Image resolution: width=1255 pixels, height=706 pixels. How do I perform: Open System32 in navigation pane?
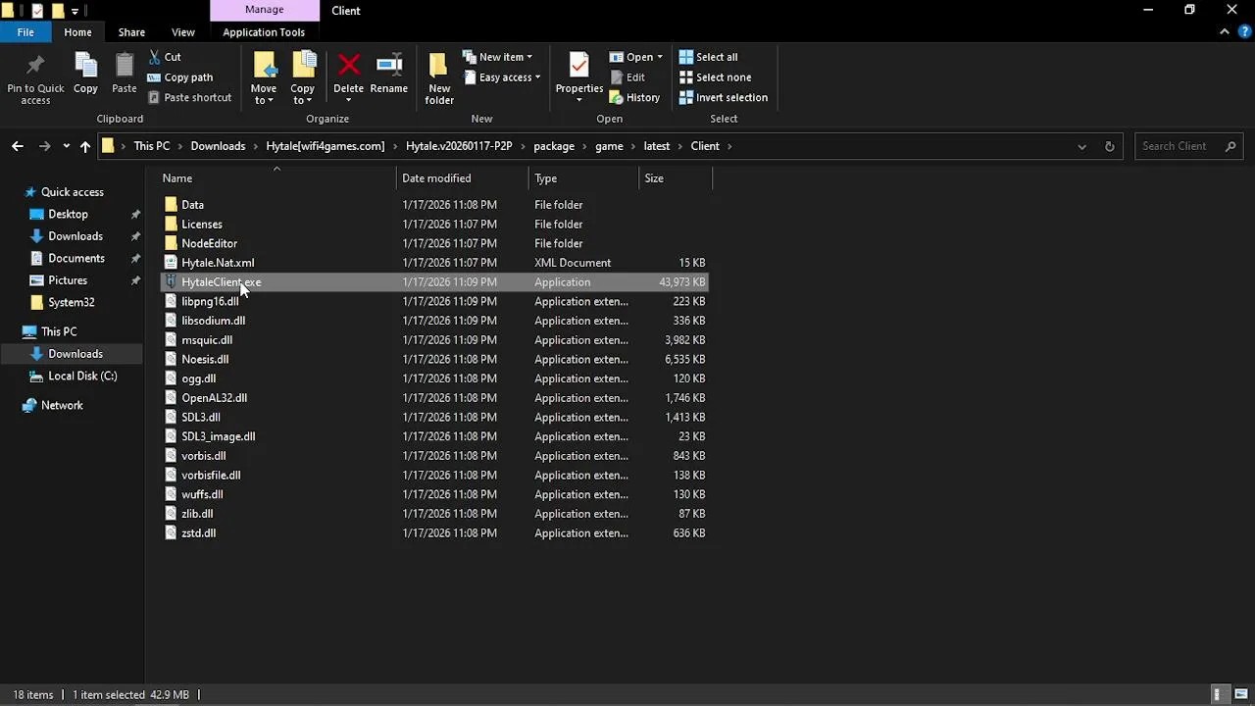[x=71, y=302]
